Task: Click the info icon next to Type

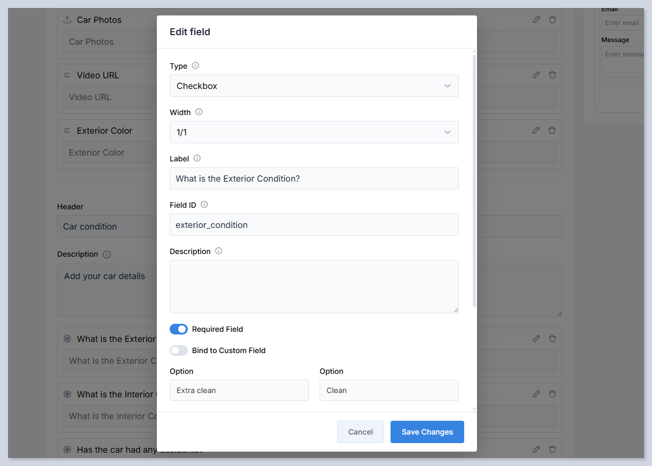Action: 195,66
